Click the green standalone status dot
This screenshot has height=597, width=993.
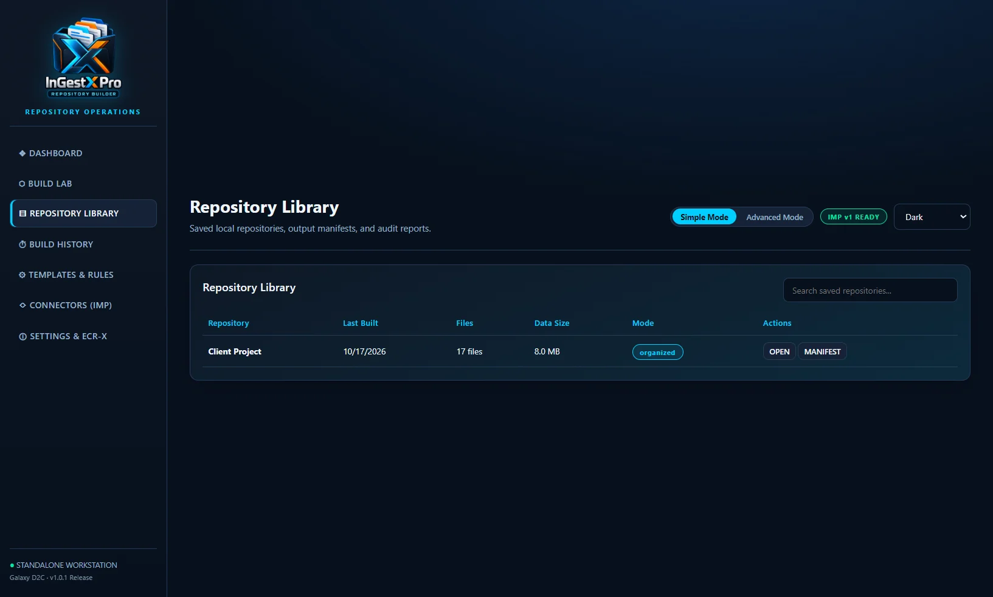12,565
